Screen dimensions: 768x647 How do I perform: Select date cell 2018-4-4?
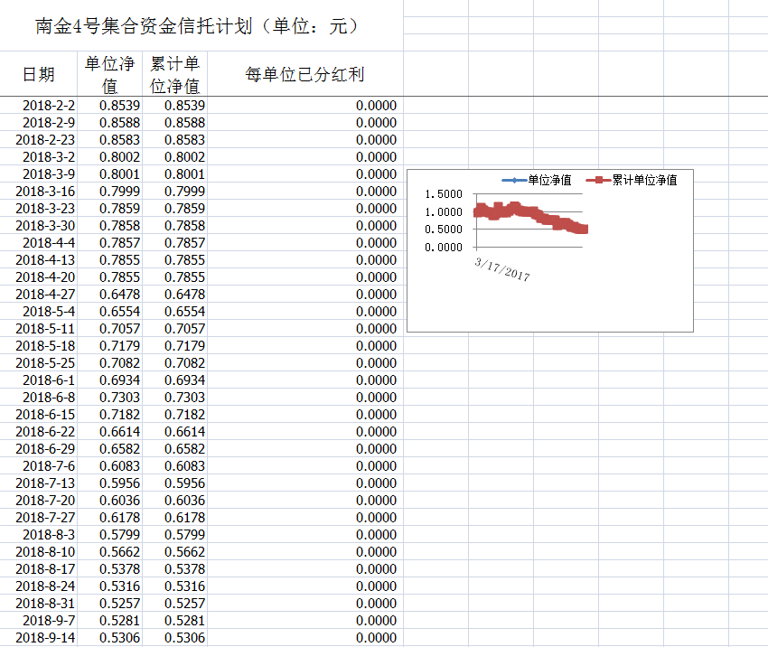[38, 242]
